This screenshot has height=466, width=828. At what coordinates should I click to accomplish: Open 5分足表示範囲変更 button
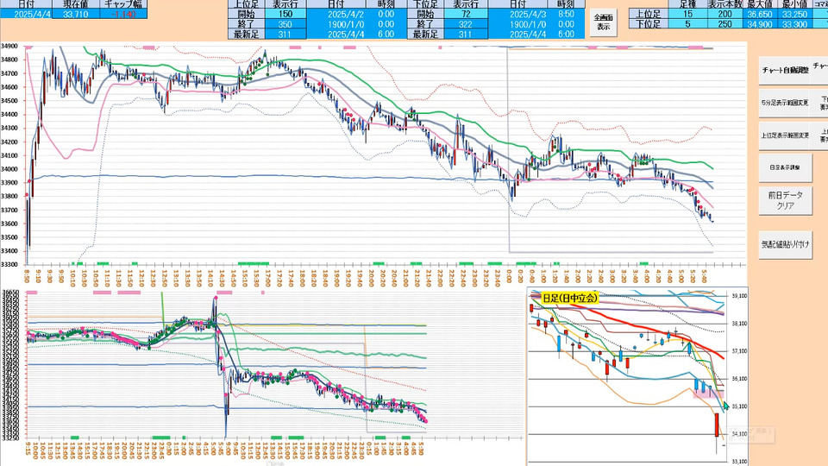tap(785, 103)
